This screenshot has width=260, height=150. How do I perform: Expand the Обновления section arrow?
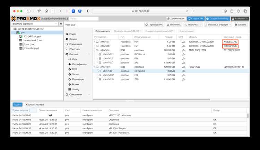[89, 94]
